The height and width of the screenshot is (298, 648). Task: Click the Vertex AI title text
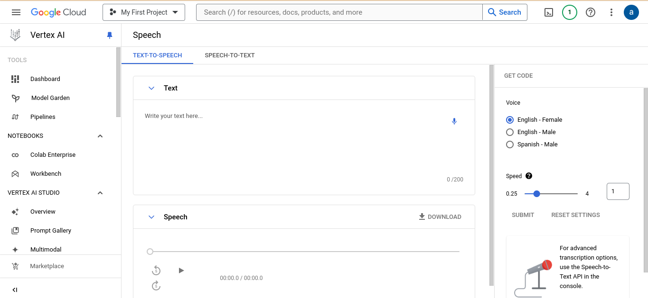(47, 35)
